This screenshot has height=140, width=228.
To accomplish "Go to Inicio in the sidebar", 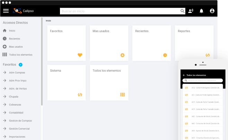I will coord(12,31).
